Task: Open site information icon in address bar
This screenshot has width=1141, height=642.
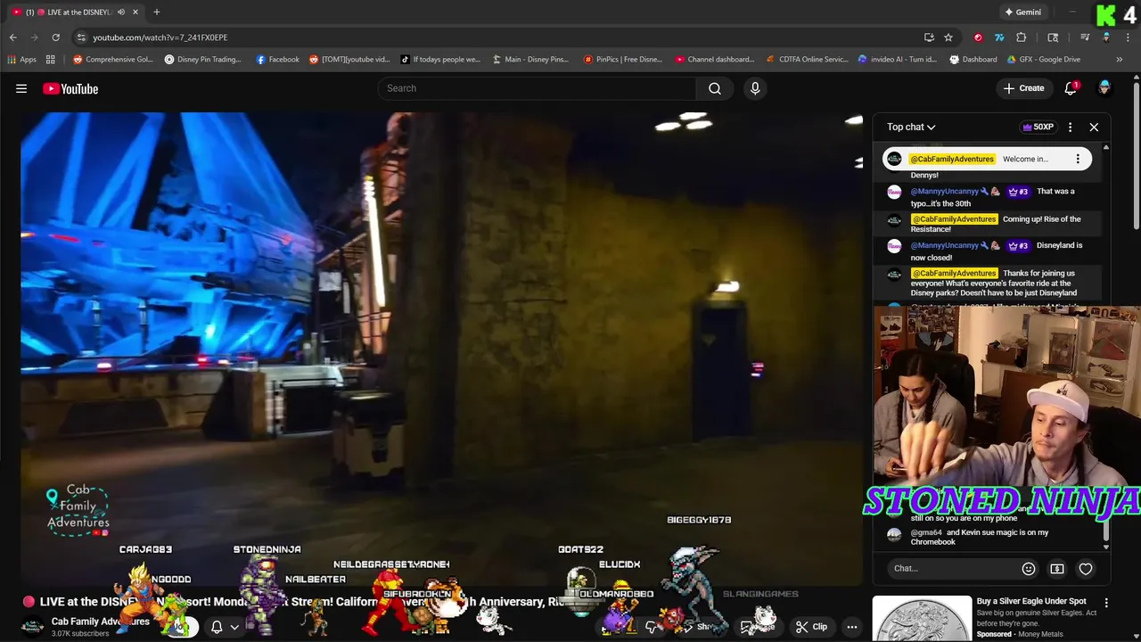Action: (81, 37)
